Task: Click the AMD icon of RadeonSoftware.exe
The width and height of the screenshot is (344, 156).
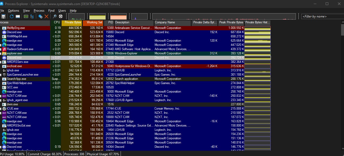Action: pyautogui.click(x=4, y=49)
